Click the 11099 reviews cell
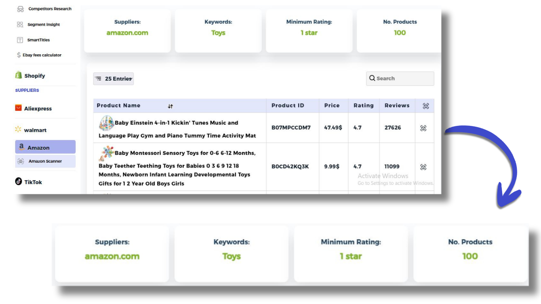This screenshot has height=304, width=541. (x=392, y=167)
